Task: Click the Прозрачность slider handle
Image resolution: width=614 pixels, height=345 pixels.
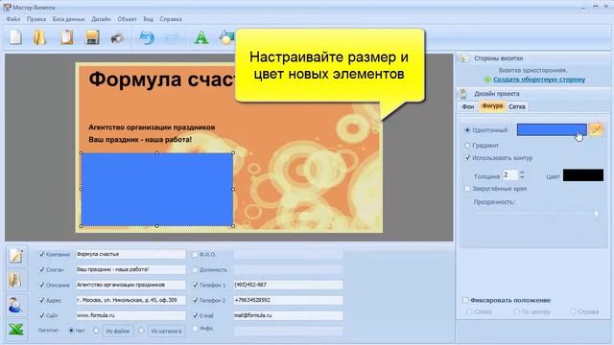Action: pyautogui.click(x=596, y=214)
